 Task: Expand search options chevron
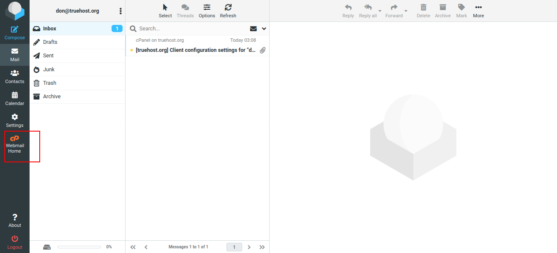tap(264, 29)
